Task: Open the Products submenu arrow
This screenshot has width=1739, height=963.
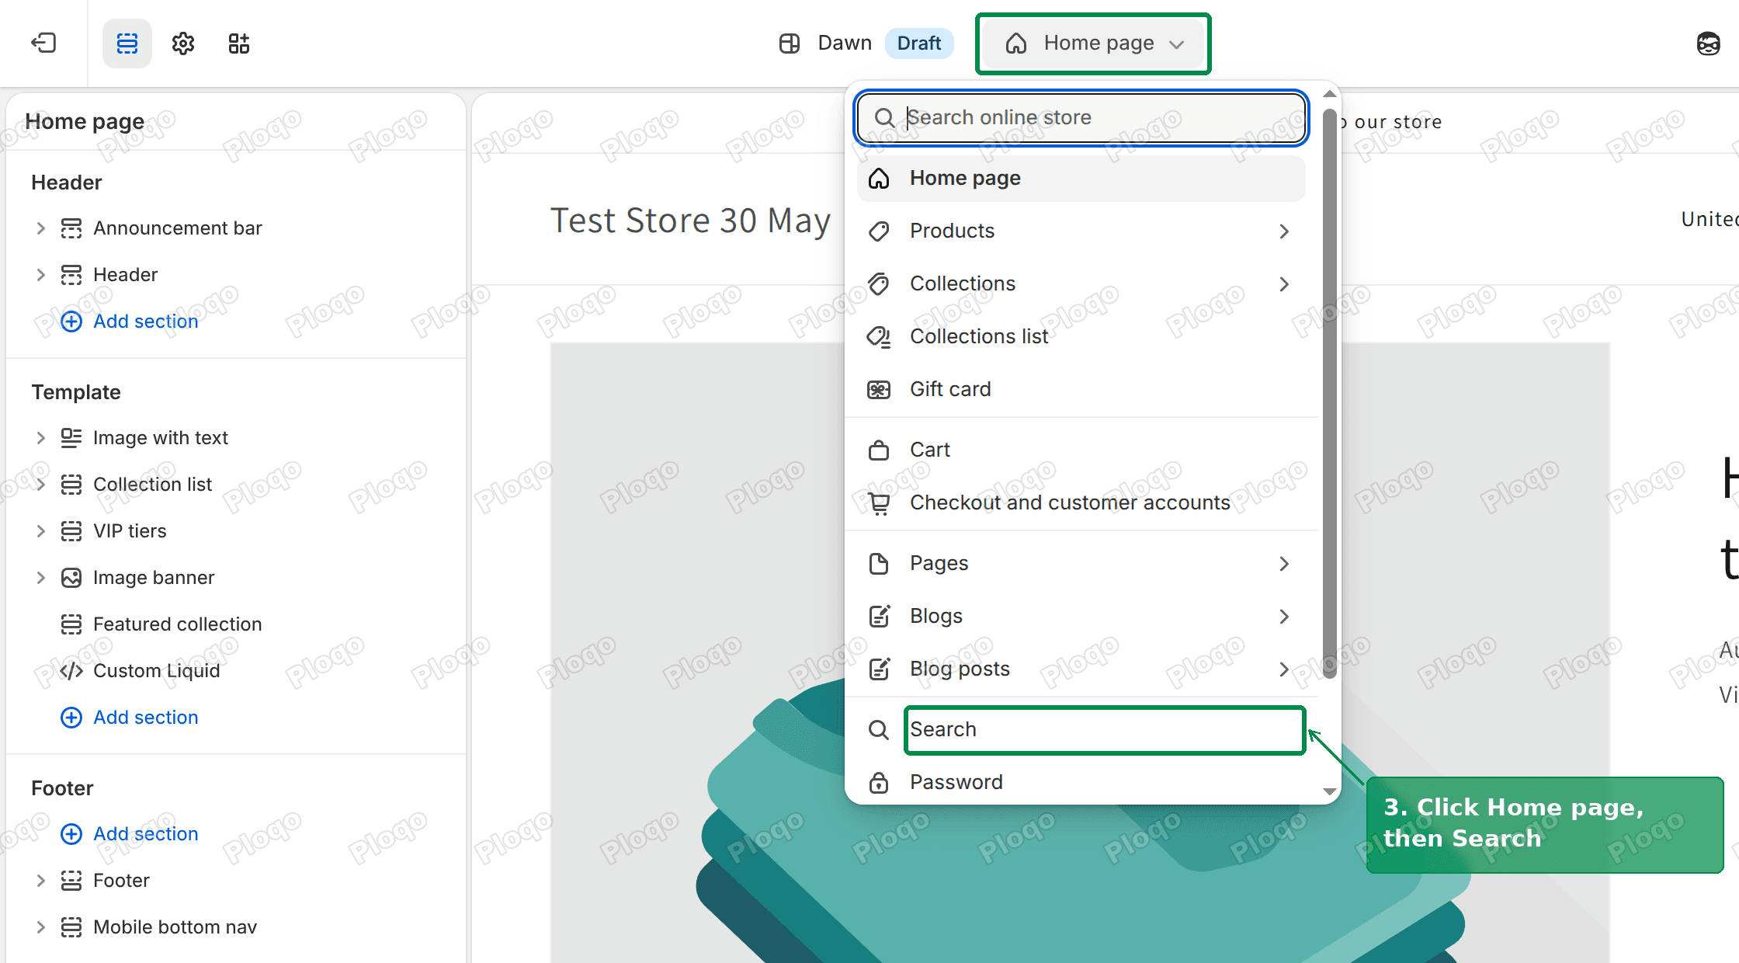Action: 1284,231
